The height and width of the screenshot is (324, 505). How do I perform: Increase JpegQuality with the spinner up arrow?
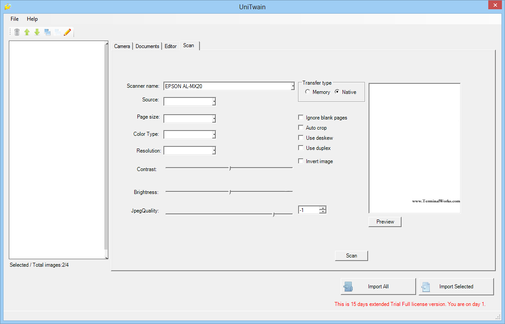click(323, 208)
